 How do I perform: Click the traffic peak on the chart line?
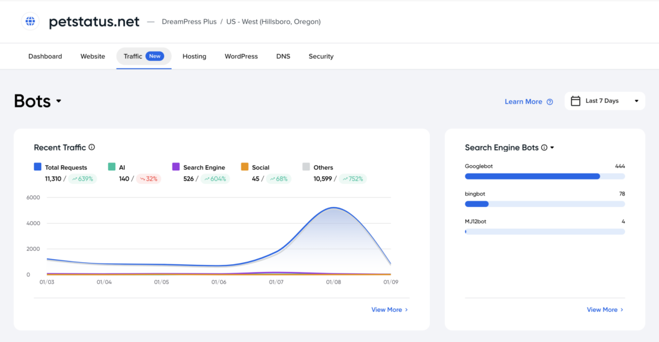(333, 208)
